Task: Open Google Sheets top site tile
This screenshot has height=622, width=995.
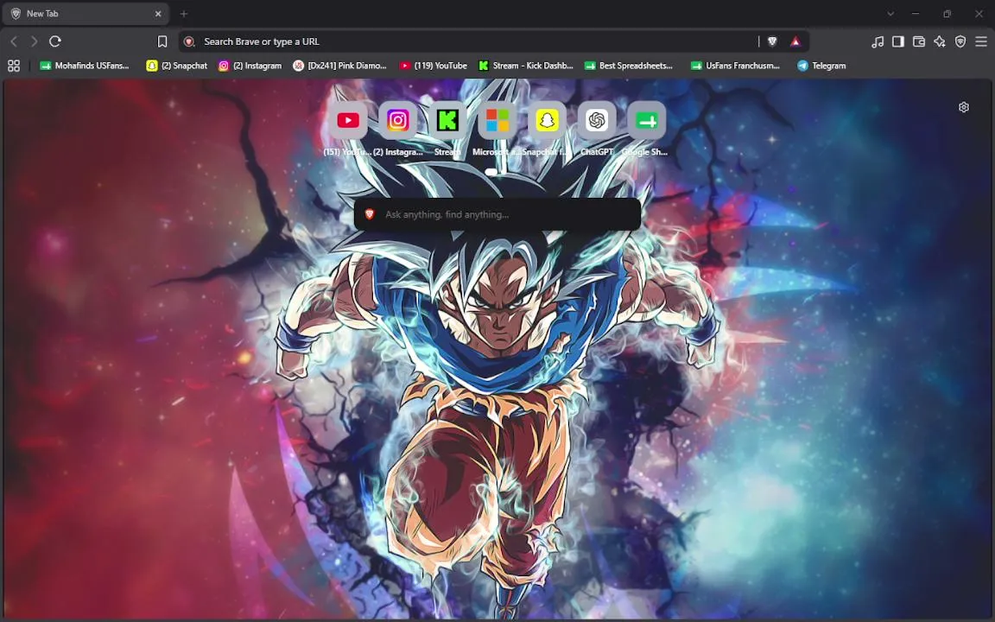Action: click(x=646, y=120)
